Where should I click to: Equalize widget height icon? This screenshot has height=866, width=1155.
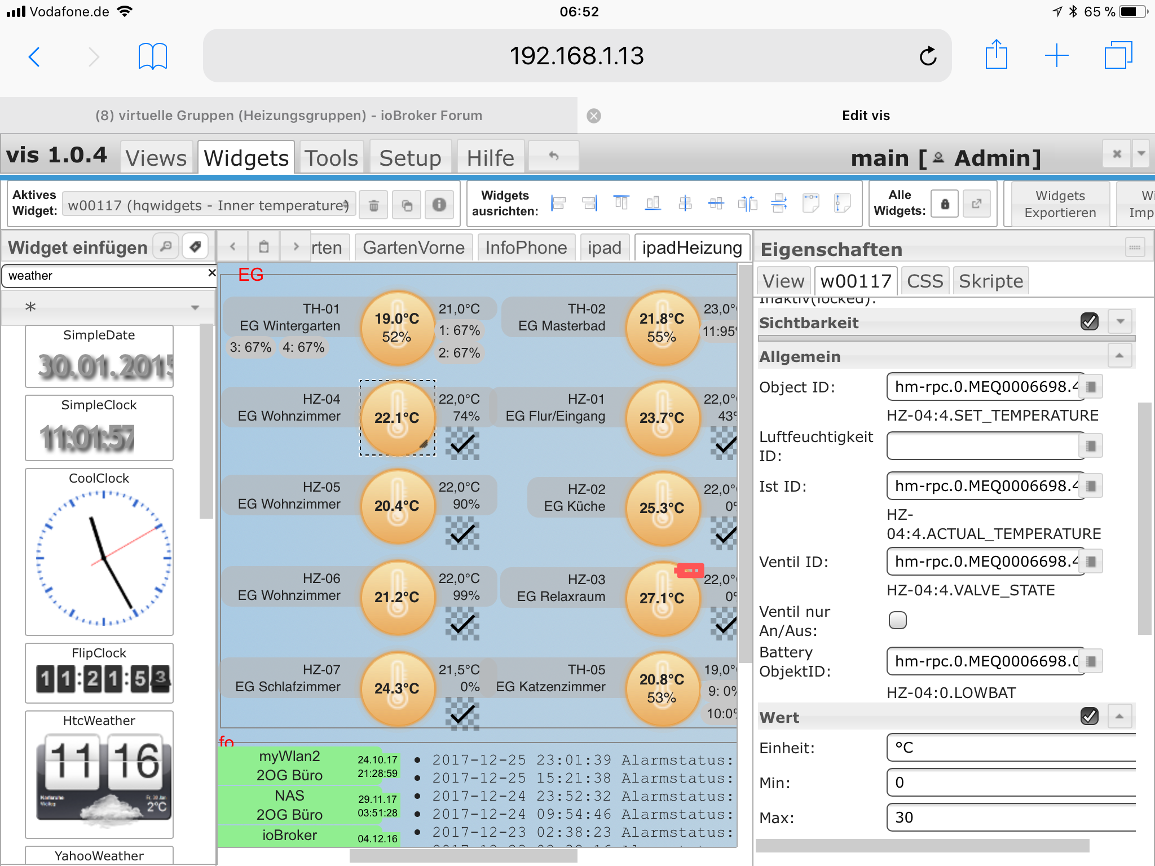coord(842,203)
